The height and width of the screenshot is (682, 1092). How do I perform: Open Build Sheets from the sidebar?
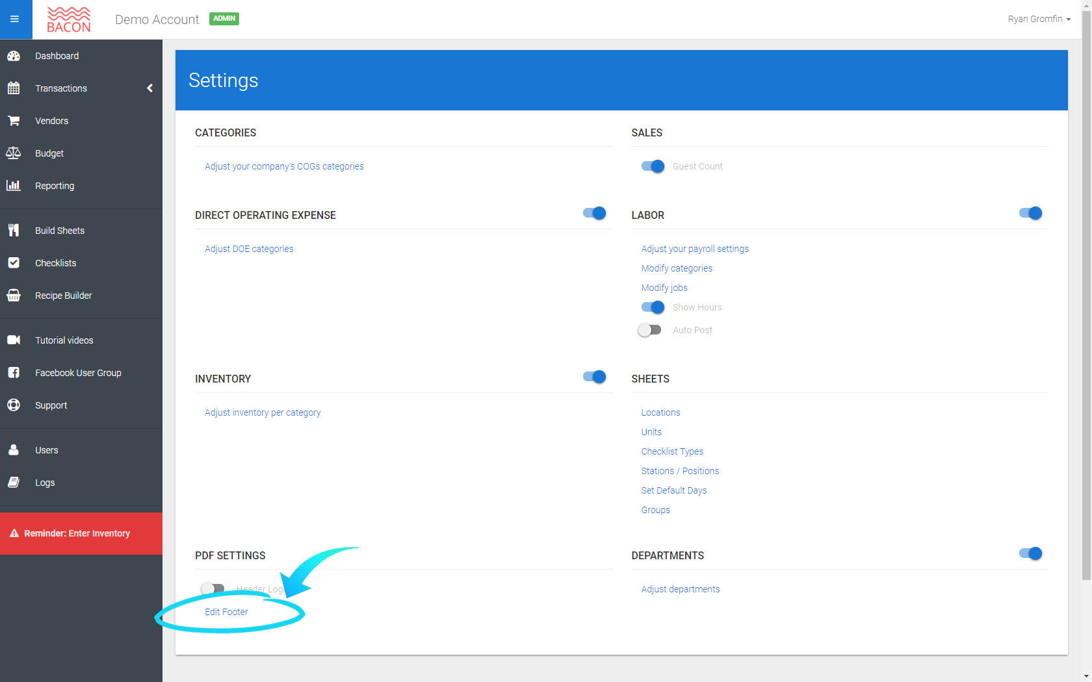(x=81, y=231)
